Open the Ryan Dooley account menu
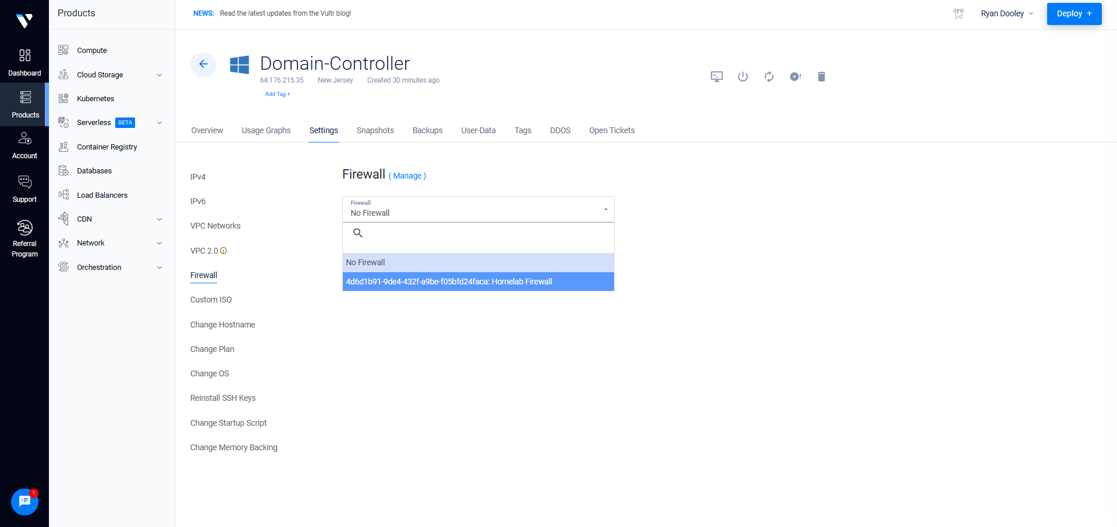The height and width of the screenshot is (527, 1117). [x=1007, y=13]
